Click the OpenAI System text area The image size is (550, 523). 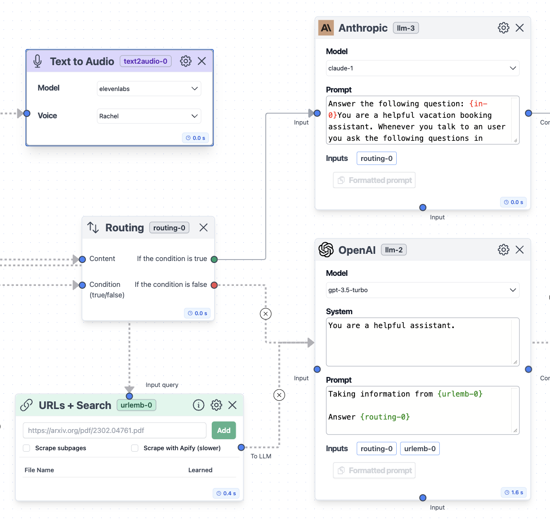point(423,342)
